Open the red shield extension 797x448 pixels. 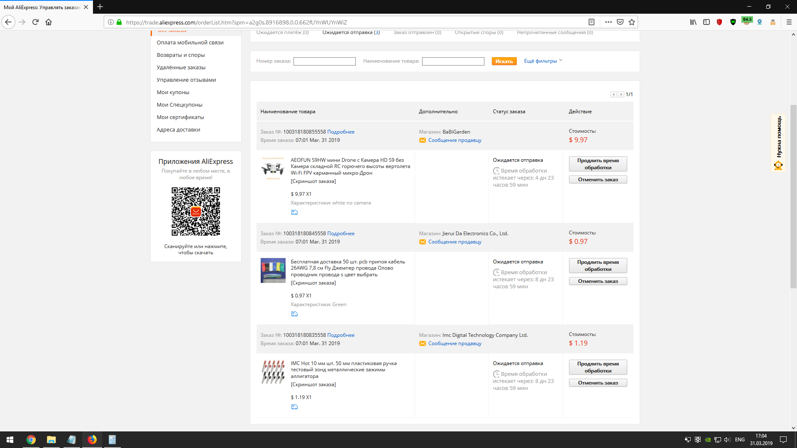pos(720,22)
